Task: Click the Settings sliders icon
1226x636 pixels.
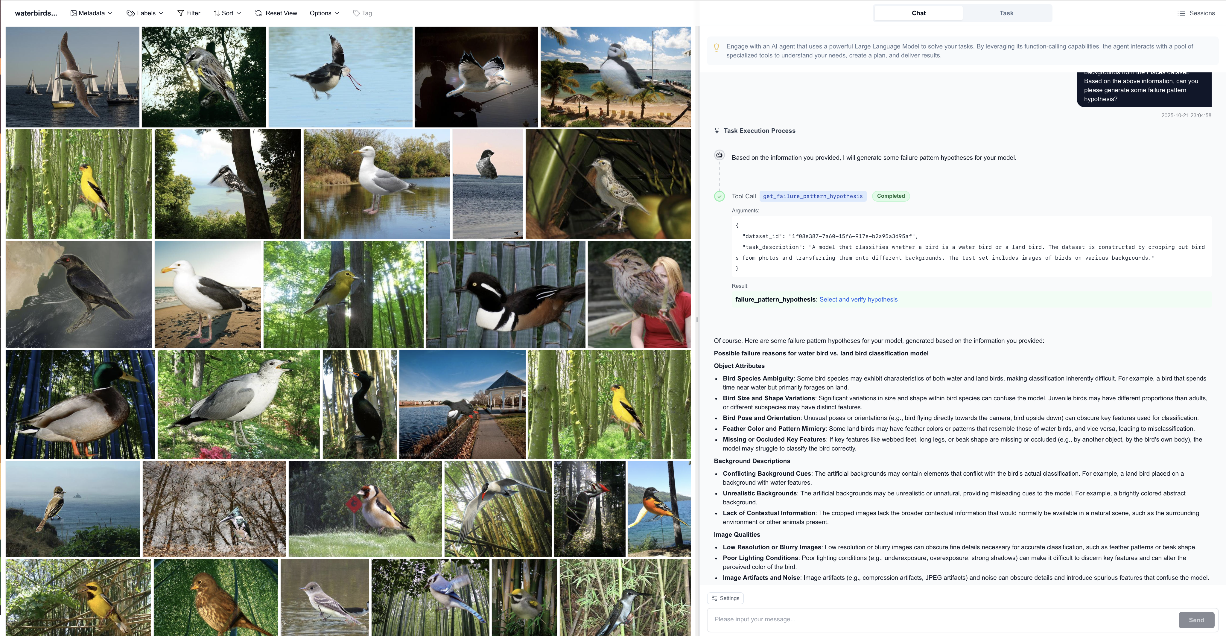Action: [x=714, y=598]
